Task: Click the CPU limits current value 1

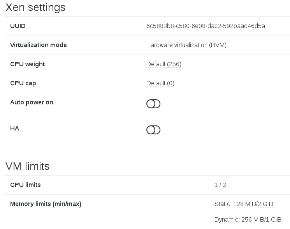Action: click(216, 185)
